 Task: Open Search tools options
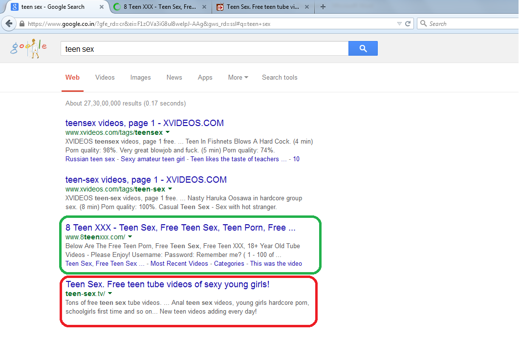tap(280, 77)
